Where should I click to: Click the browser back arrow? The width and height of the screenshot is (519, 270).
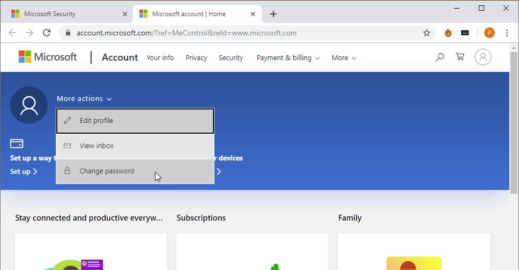pyautogui.click(x=12, y=33)
